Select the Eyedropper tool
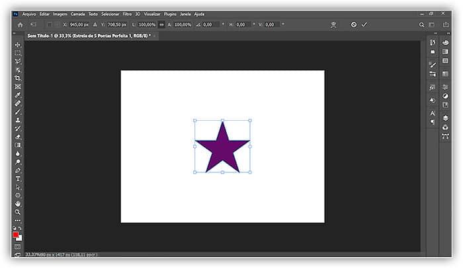 pyautogui.click(x=18, y=95)
